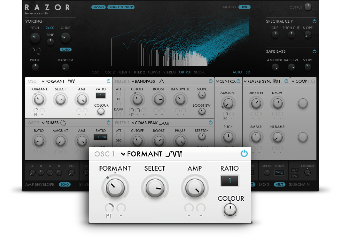Click the Filter 1 CUTOFF knob

(x=137, y=99)
